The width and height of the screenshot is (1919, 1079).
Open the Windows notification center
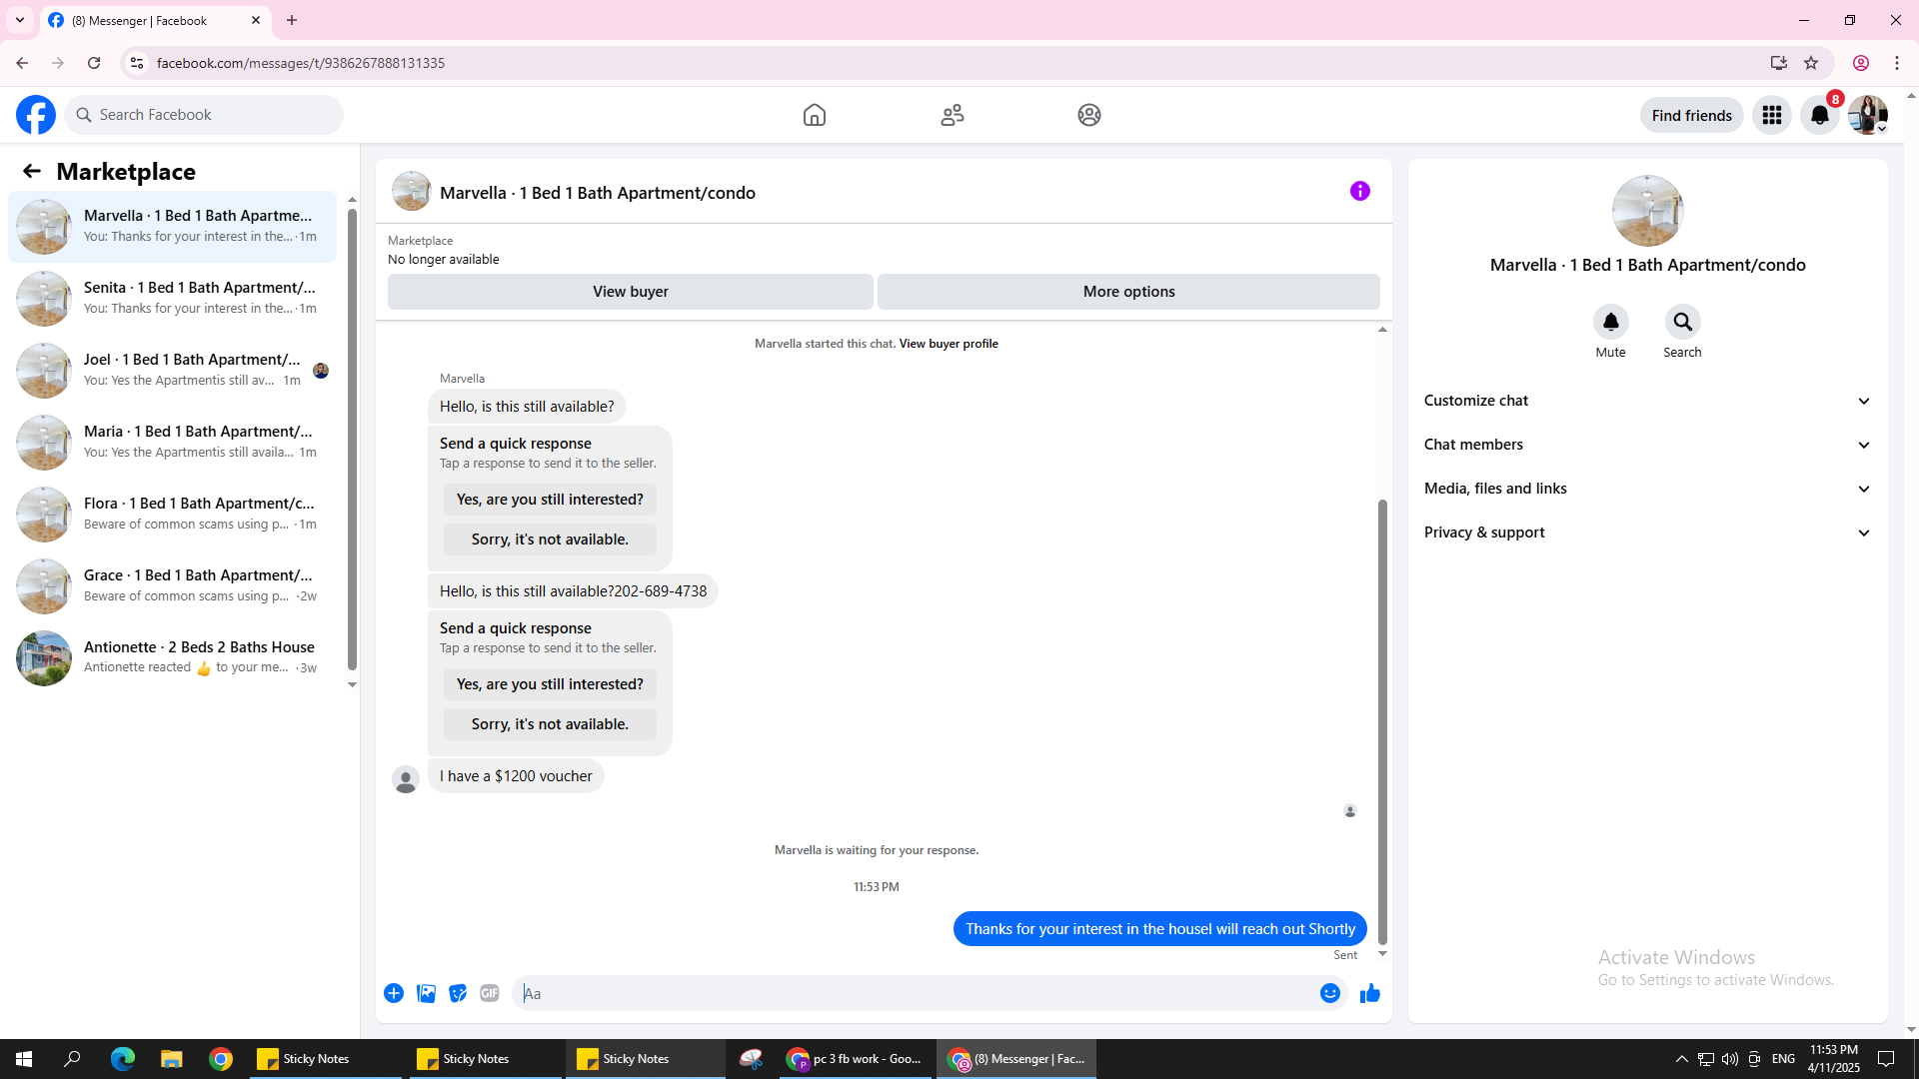(1886, 1059)
